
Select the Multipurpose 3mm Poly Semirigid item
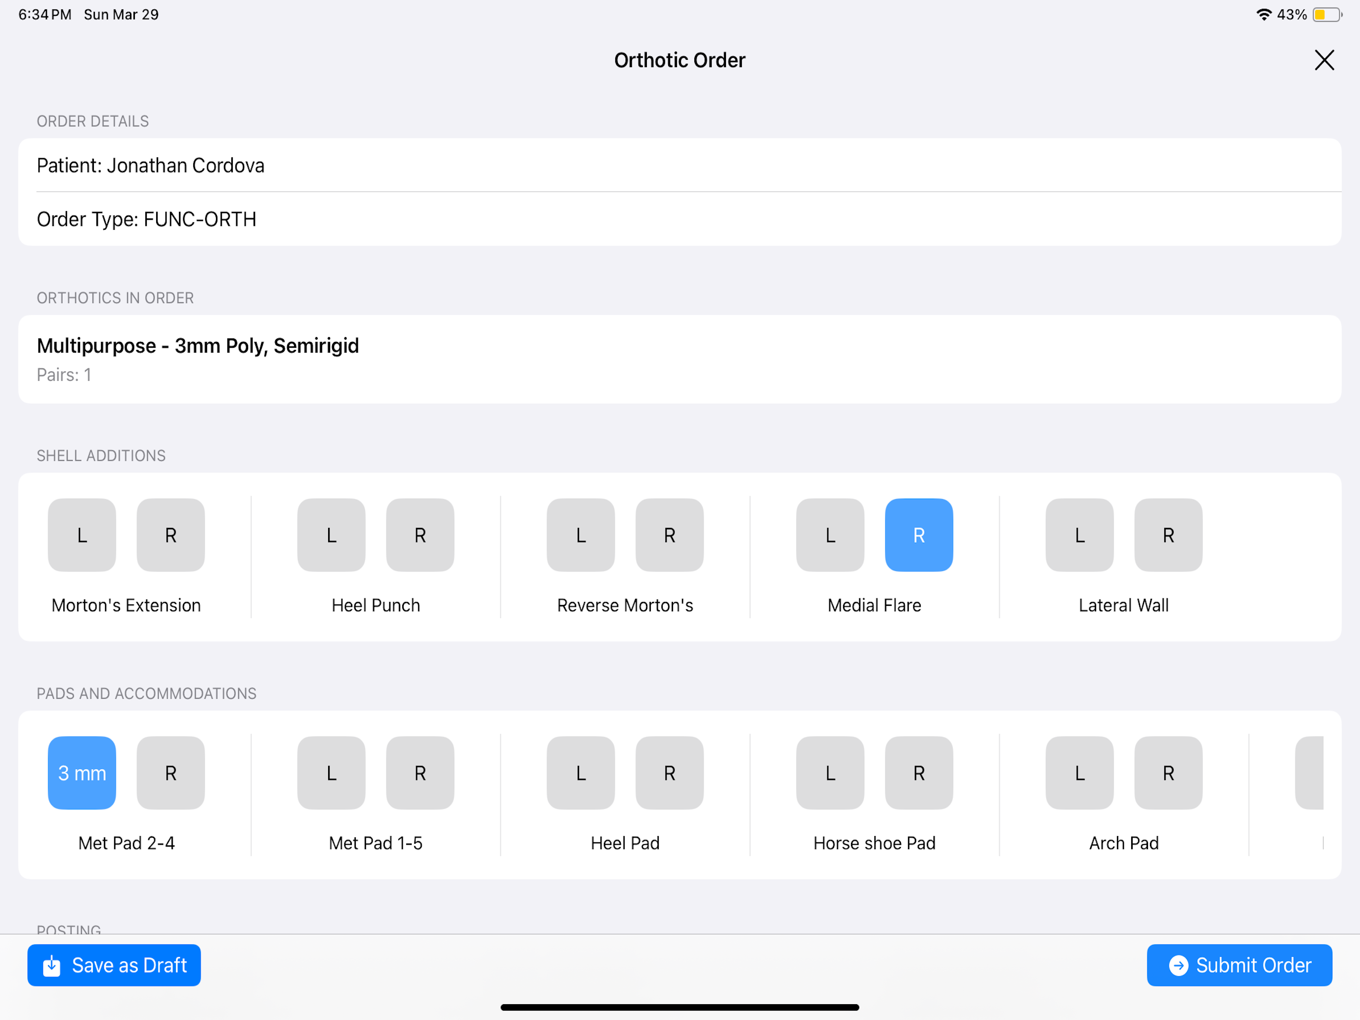[680, 359]
